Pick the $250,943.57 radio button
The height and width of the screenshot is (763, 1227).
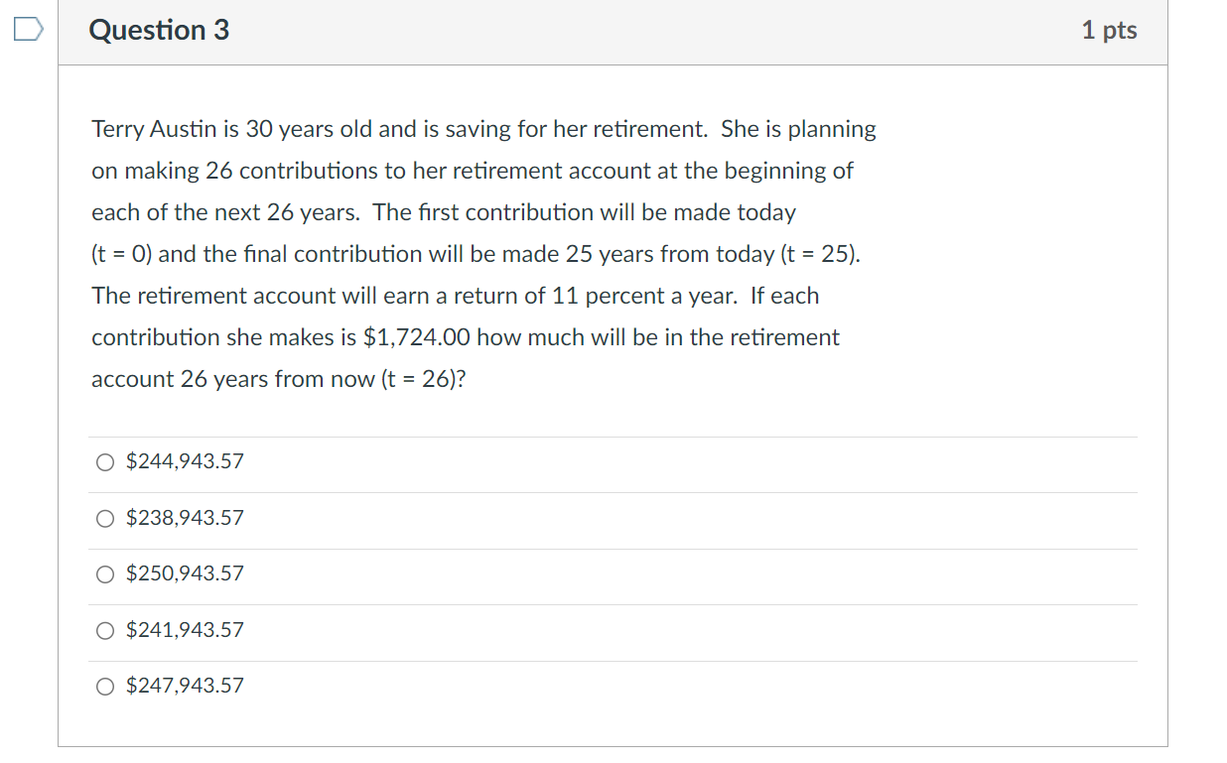[x=105, y=574]
